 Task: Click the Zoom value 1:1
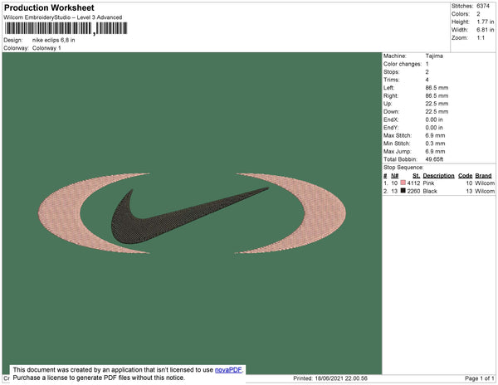coord(481,38)
